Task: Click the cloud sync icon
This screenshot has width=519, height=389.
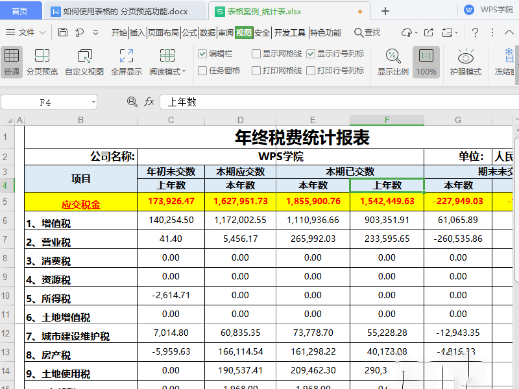Action: 406,32
